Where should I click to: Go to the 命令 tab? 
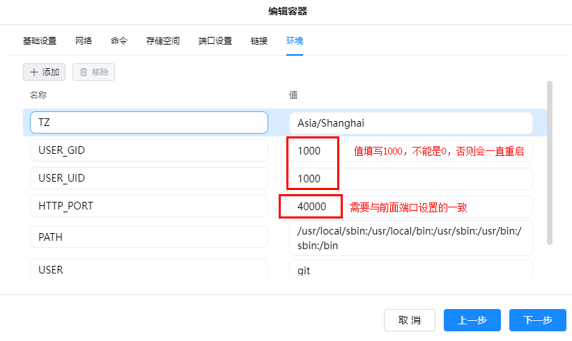(x=119, y=41)
